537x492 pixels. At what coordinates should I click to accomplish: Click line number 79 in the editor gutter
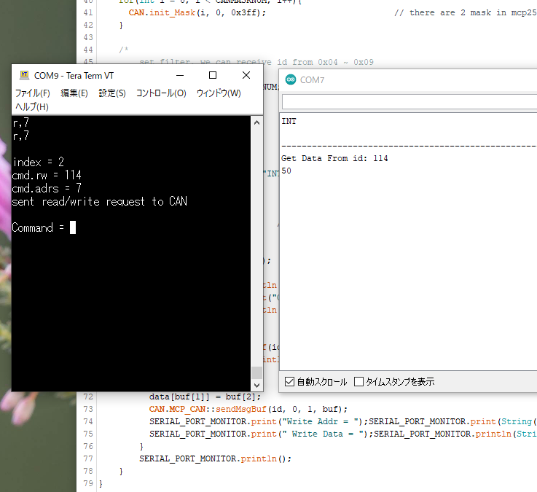[88, 483]
